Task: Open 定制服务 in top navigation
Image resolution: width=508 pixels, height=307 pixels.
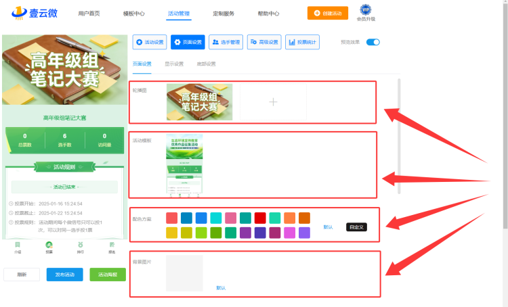Action: 224,14
